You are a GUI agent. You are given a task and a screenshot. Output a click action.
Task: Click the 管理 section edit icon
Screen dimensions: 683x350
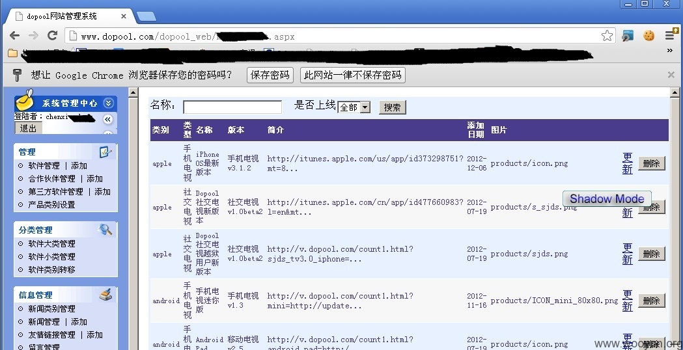[106, 152]
